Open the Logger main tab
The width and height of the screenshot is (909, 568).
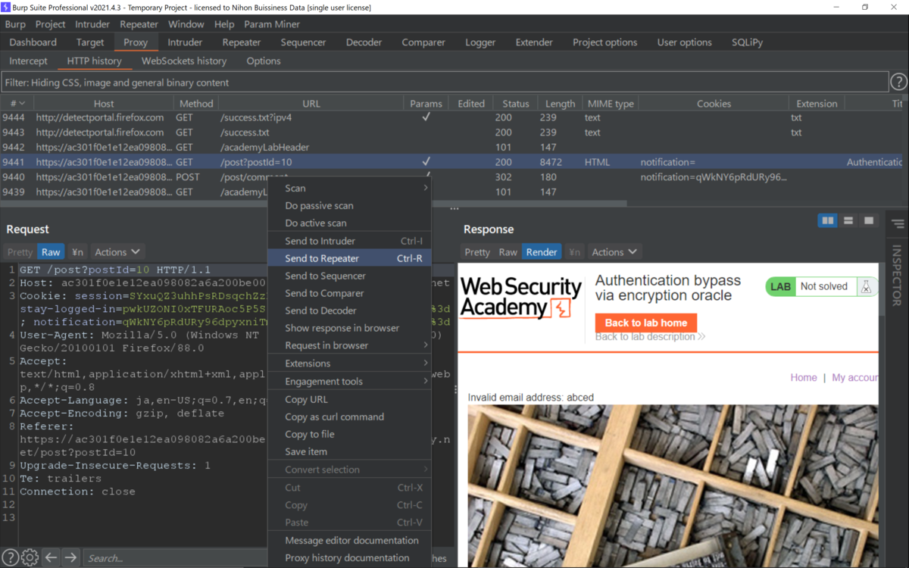point(480,42)
